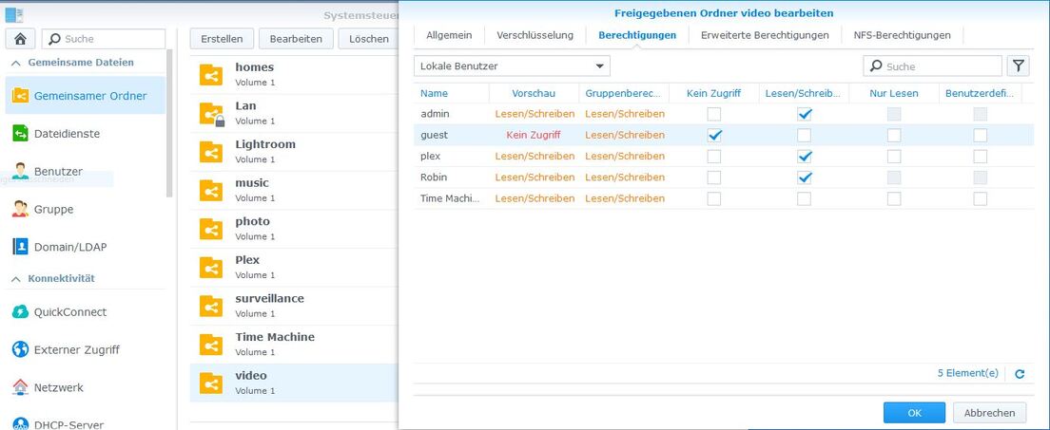Screen dimensions: 1050x430
Task: Collapse the Gemeinsame Dateien section
Action: 16,63
